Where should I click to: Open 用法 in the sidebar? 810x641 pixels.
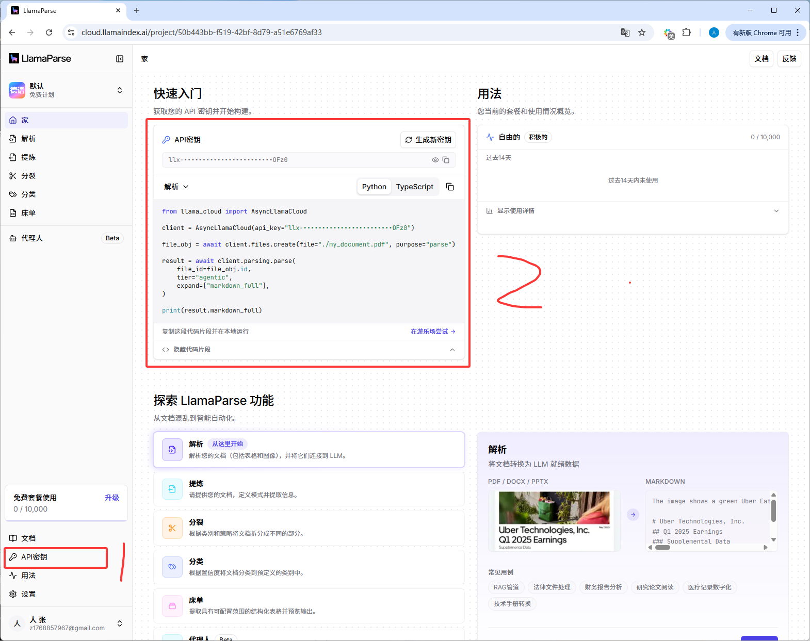click(x=67, y=576)
